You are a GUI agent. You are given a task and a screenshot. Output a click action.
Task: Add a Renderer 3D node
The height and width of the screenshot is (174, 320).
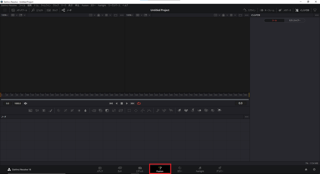(x=219, y=110)
